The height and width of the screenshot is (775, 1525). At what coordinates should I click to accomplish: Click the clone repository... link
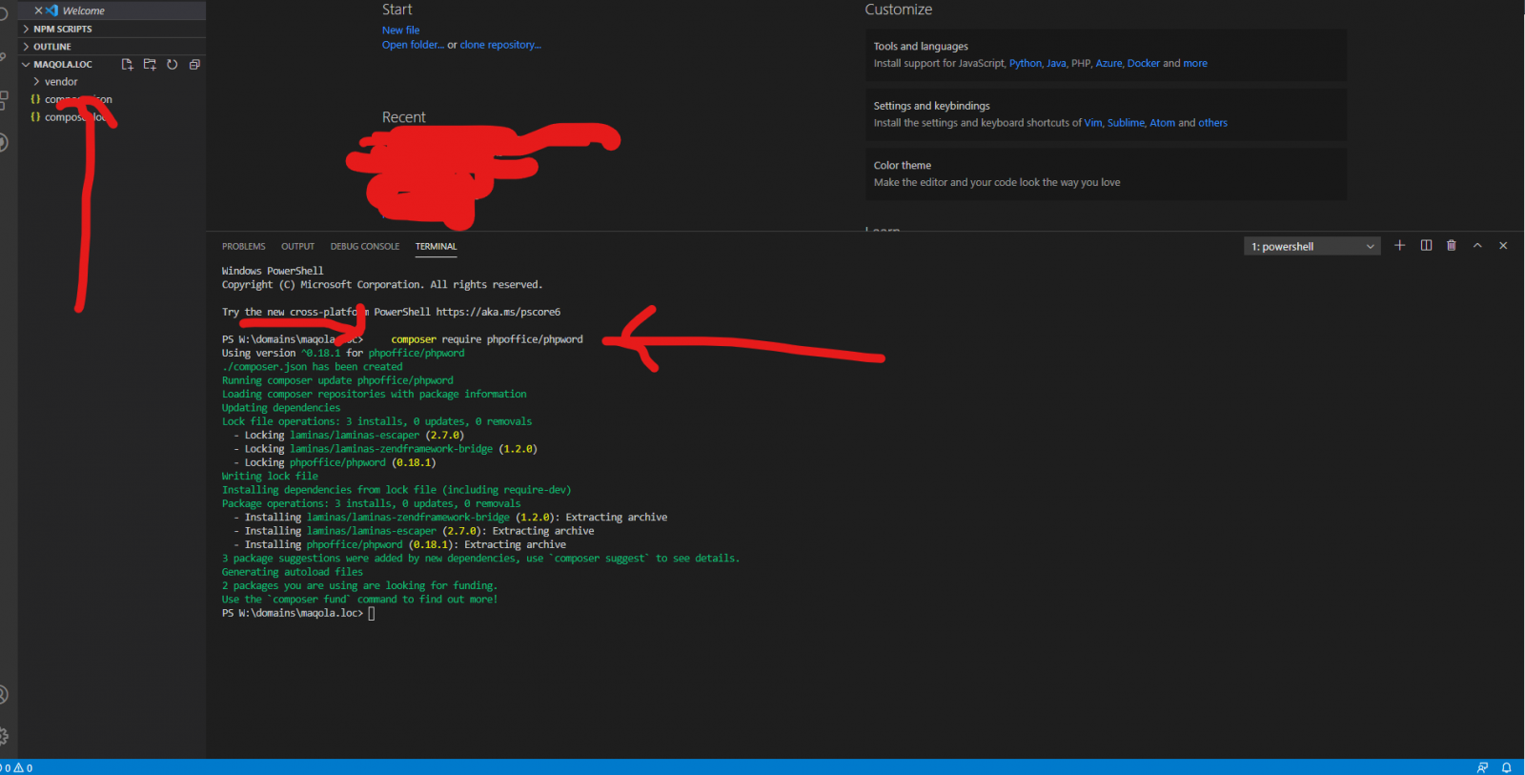click(x=500, y=45)
